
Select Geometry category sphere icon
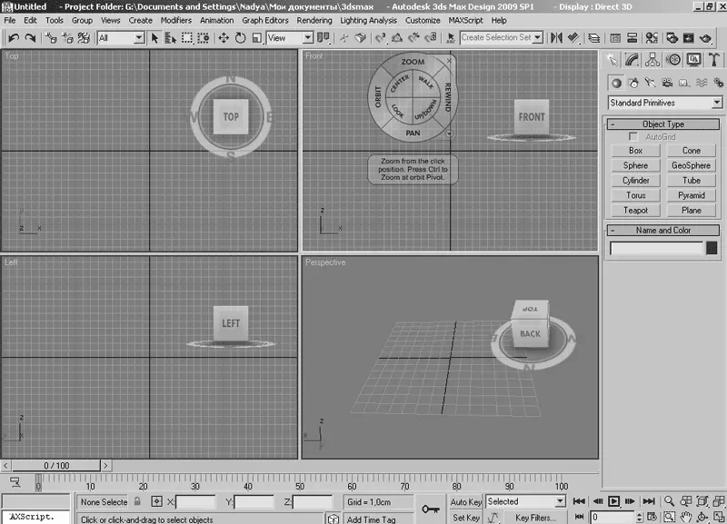(616, 83)
